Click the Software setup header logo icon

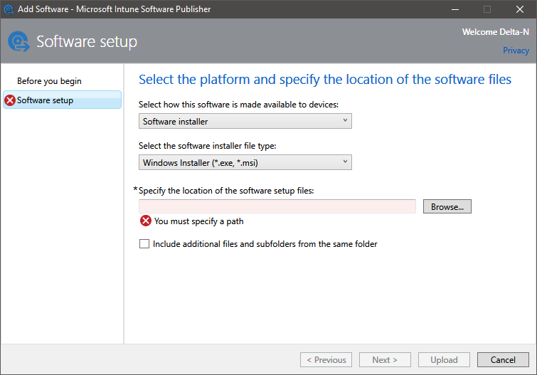[18, 41]
